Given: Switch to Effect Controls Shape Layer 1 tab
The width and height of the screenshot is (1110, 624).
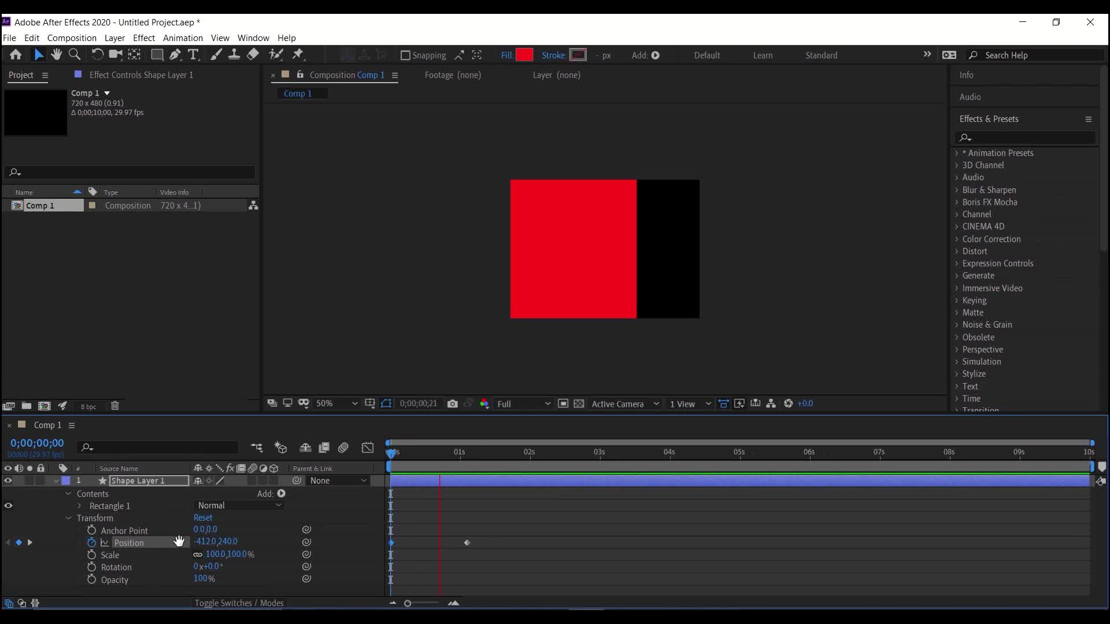Looking at the screenshot, I should [x=140, y=75].
